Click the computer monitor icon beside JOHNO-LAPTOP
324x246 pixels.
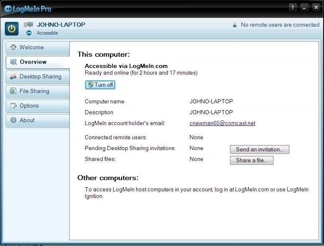click(28, 25)
